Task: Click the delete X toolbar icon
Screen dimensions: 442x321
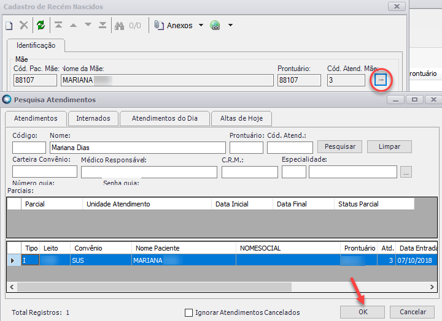Action: pos(24,25)
